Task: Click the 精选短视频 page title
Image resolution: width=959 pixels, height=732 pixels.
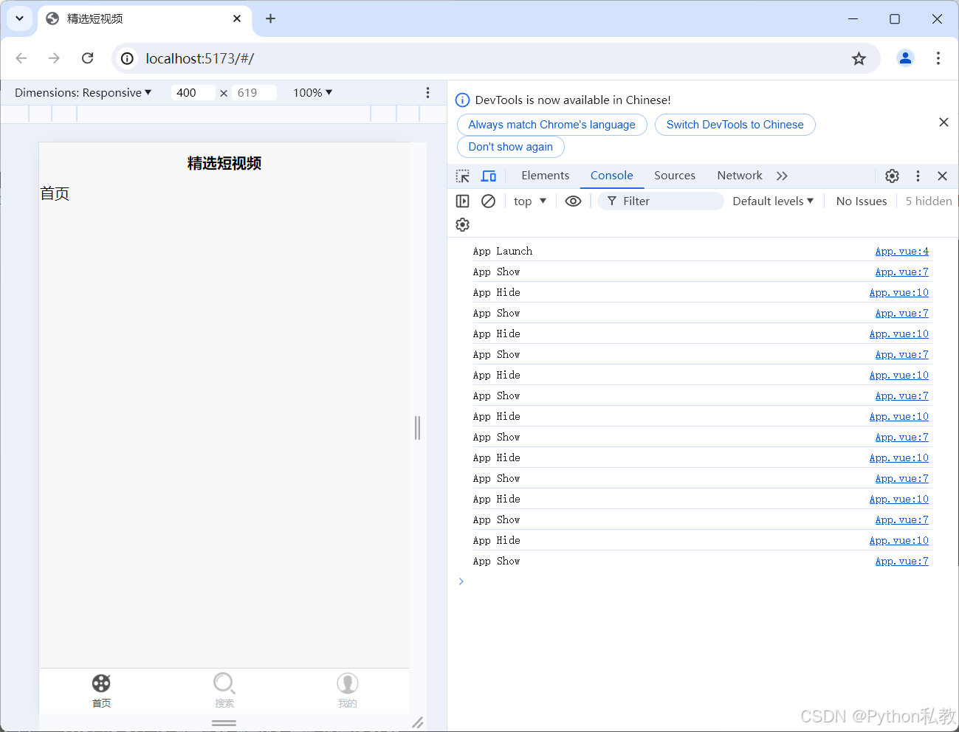Action: (224, 163)
